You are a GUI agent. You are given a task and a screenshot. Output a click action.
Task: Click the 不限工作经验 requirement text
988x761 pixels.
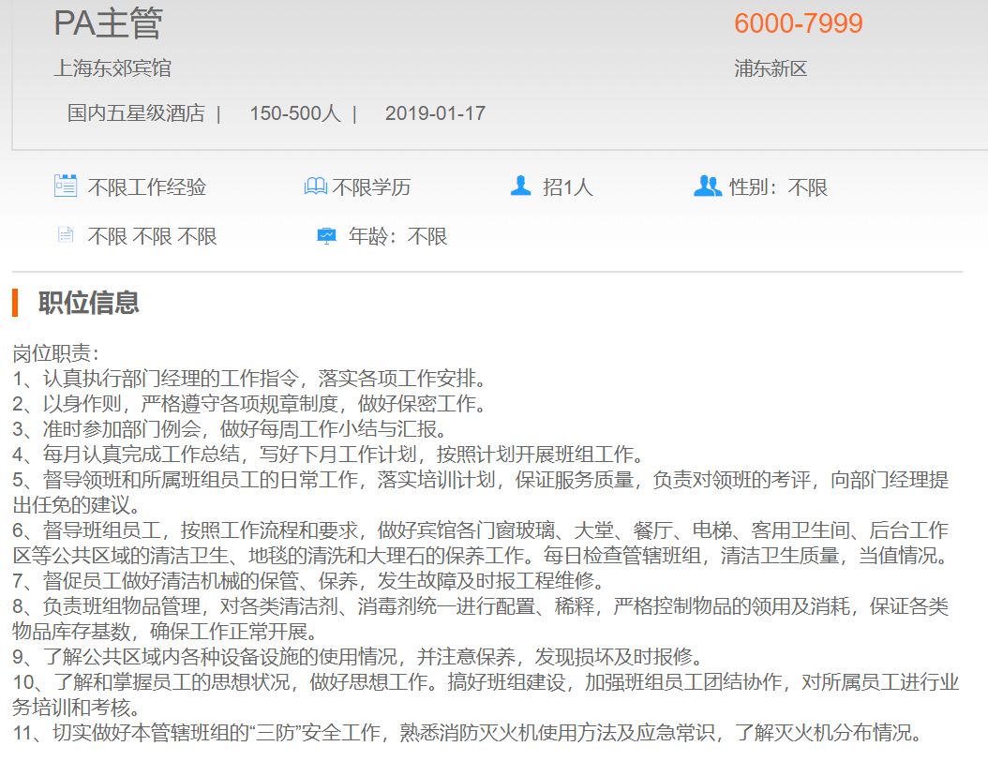pyautogui.click(x=147, y=187)
